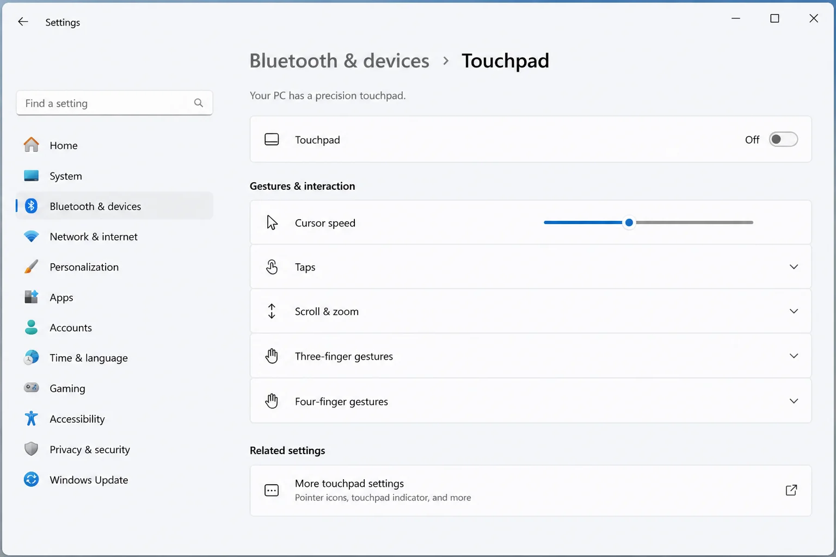Viewport: 836px width, 557px height.
Task: Click the Four-finger gestures hand icon
Action: pyautogui.click(x=272, y=401)
